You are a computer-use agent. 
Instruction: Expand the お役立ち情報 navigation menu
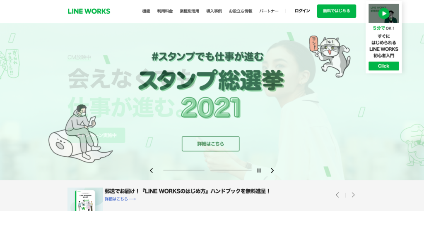coord(241,11)
